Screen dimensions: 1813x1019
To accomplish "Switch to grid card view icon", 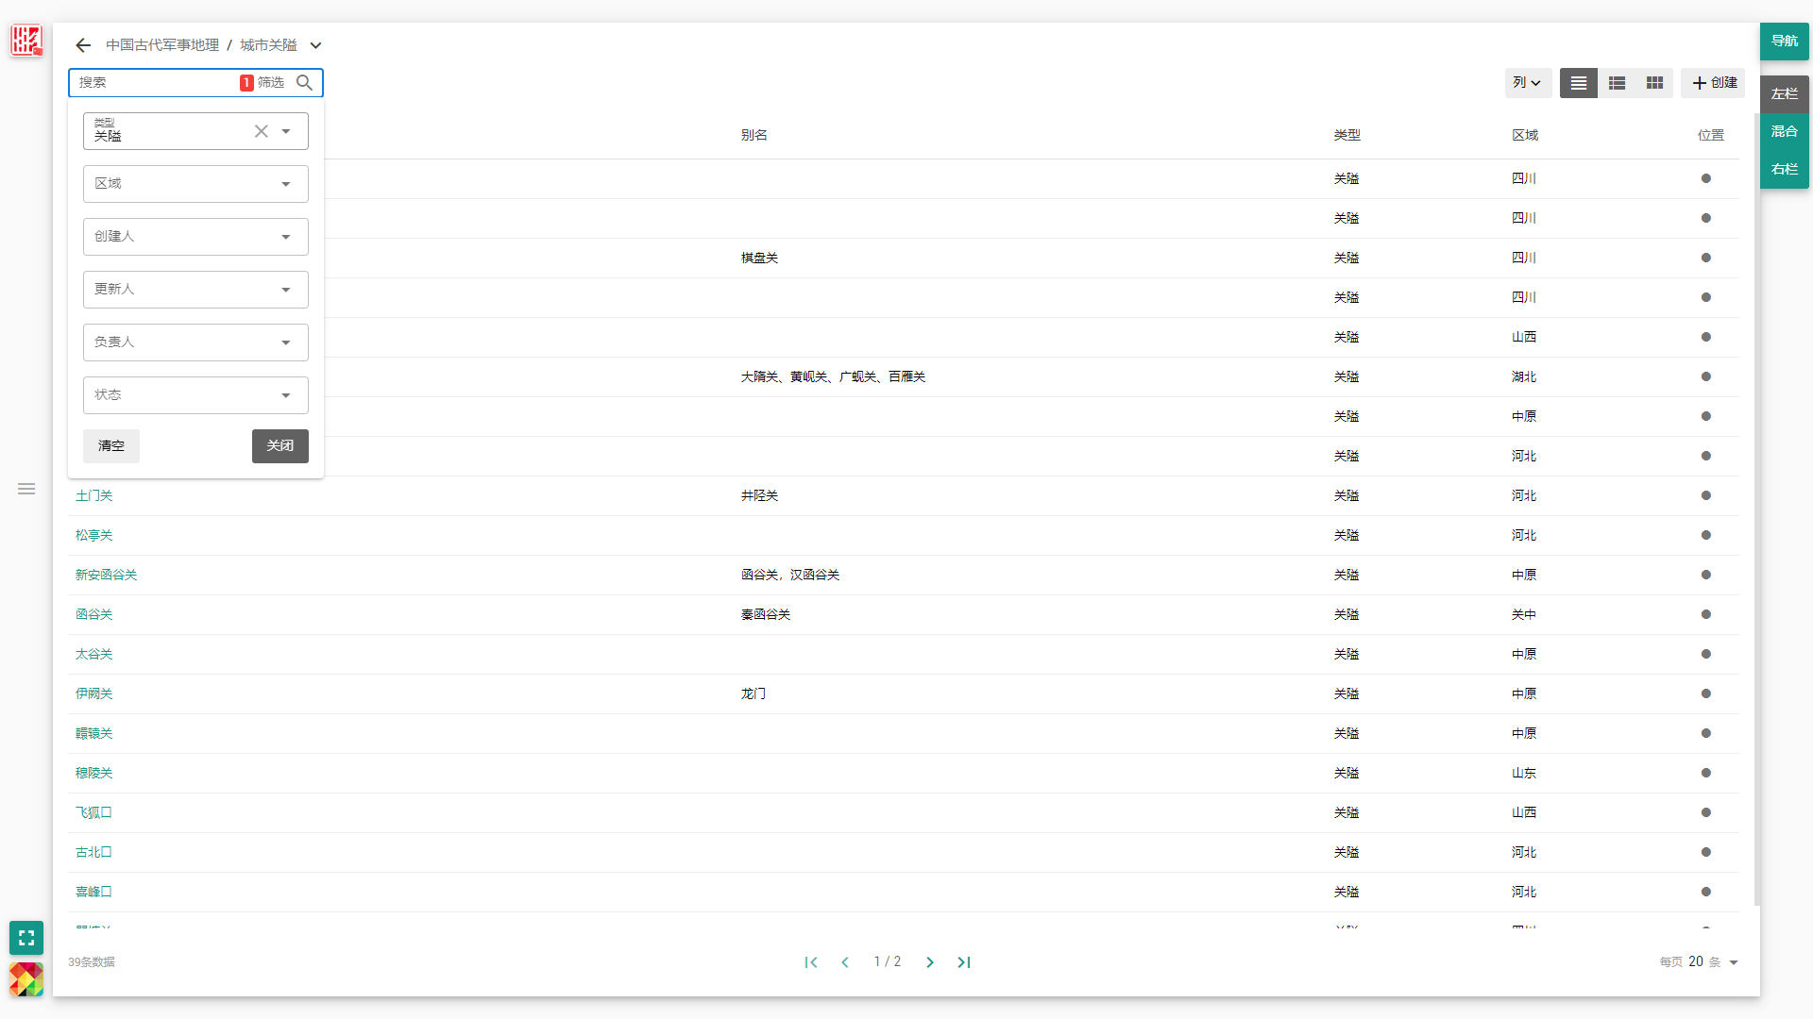I will 1654,83.
